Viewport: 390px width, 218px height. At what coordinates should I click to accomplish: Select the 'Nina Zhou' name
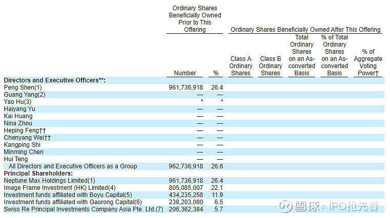[18, 123]
